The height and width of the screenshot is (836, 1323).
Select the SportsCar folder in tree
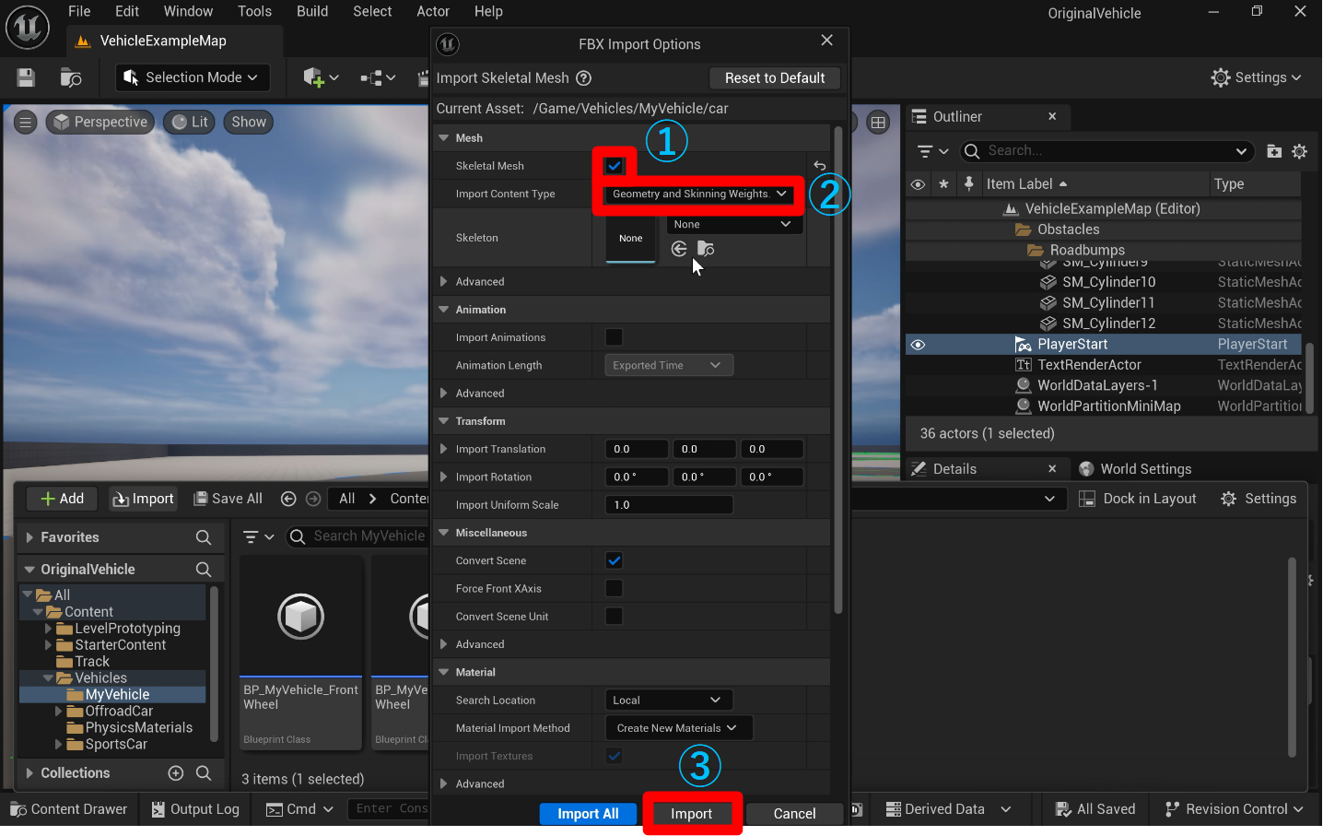pos(116,745)
